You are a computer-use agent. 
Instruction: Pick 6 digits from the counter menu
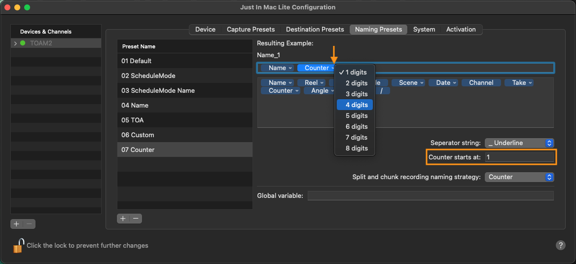click(355, 126)
